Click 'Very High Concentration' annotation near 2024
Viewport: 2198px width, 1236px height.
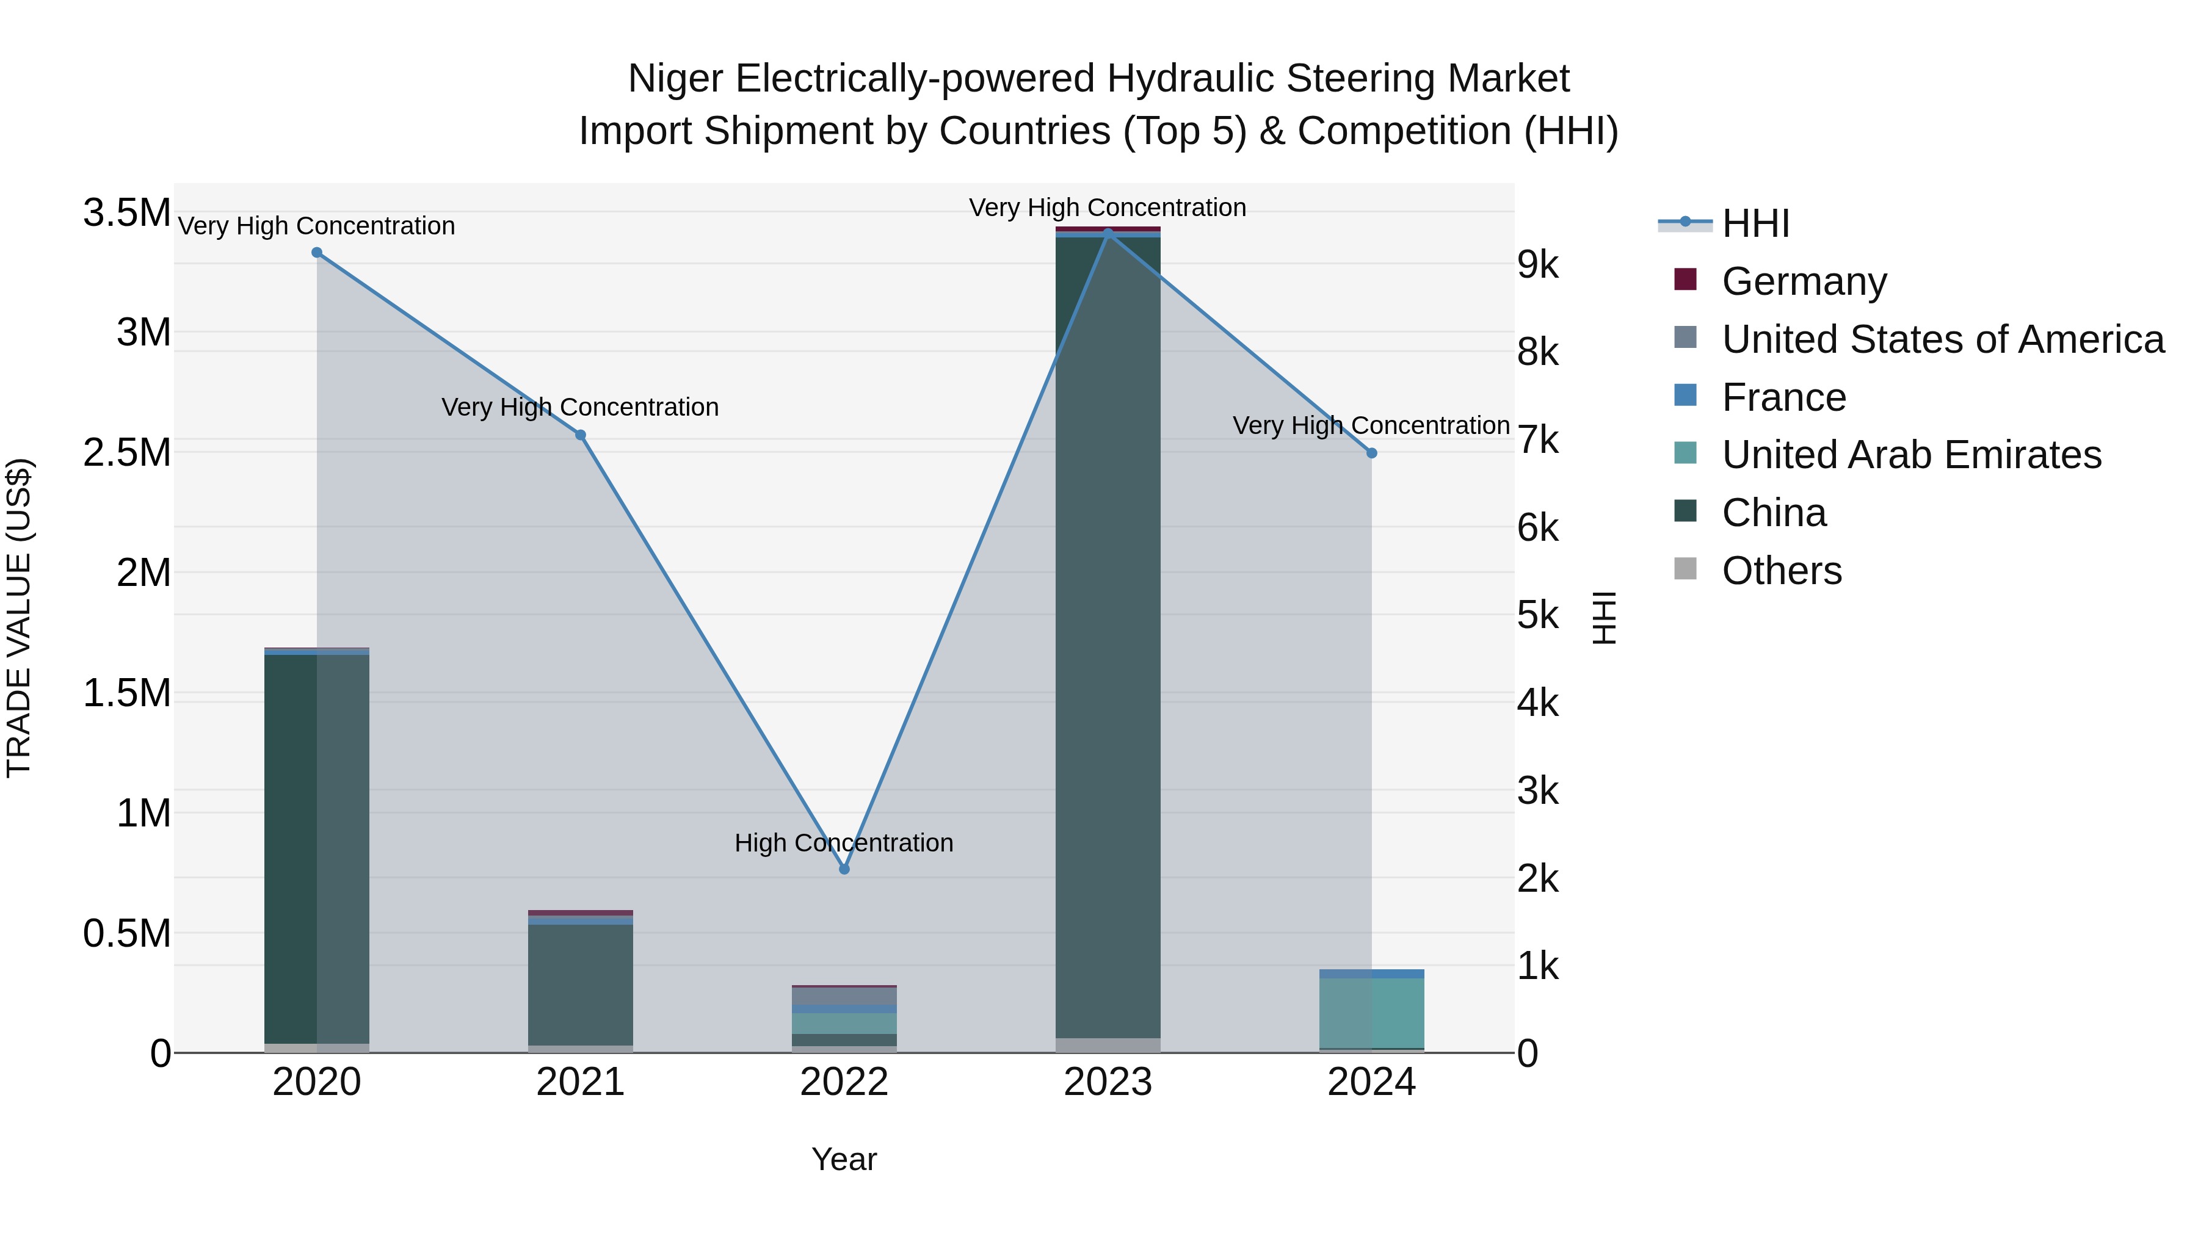(1371, 425)
